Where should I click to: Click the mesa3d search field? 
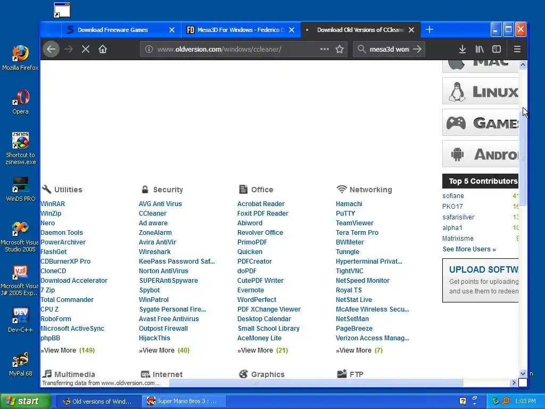click(389, 49)
